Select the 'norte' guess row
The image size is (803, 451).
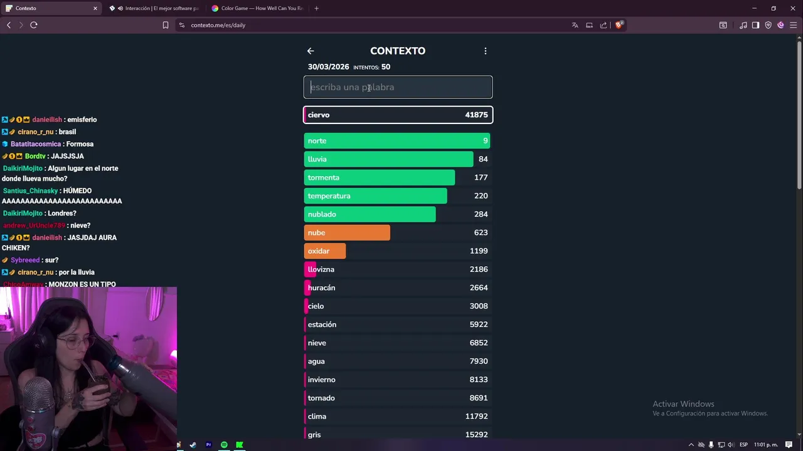point(398,141)
